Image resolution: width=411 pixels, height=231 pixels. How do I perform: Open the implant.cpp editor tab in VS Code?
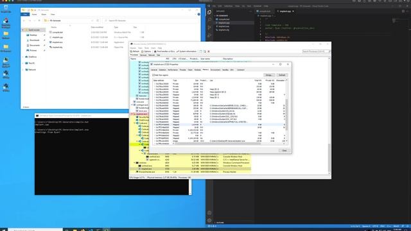click(285, 12)
